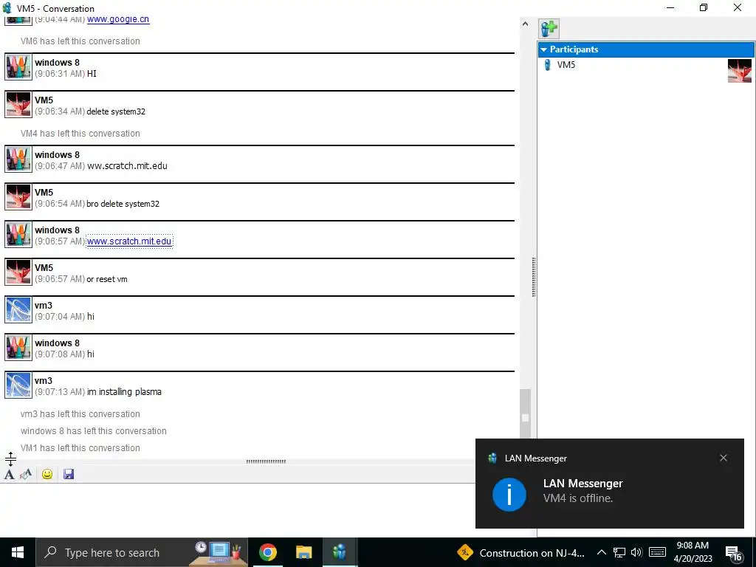756x567 pixels.
Task: Click the touch keyboard tray icon
Action: (657, 552)
